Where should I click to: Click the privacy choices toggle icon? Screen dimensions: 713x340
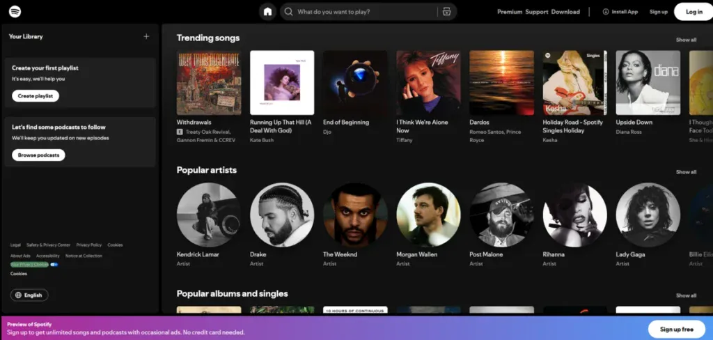click(54, 265)
